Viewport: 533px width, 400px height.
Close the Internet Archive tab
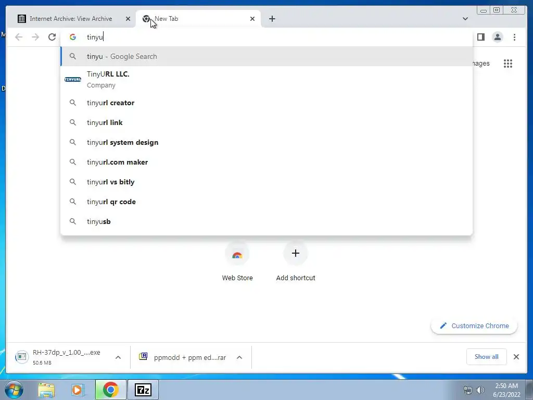coord(128,19)
